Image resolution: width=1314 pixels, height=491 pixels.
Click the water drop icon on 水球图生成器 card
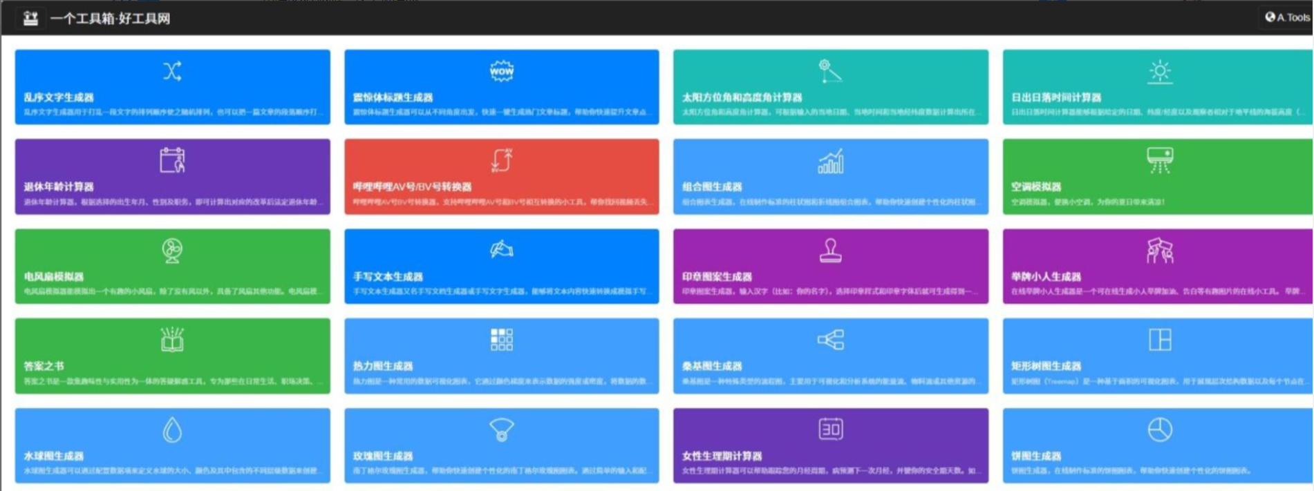172,430
